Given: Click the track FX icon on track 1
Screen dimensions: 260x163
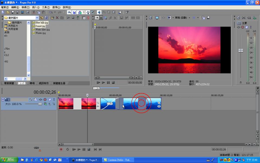Looking at the screenshot, I should (40, 100).
